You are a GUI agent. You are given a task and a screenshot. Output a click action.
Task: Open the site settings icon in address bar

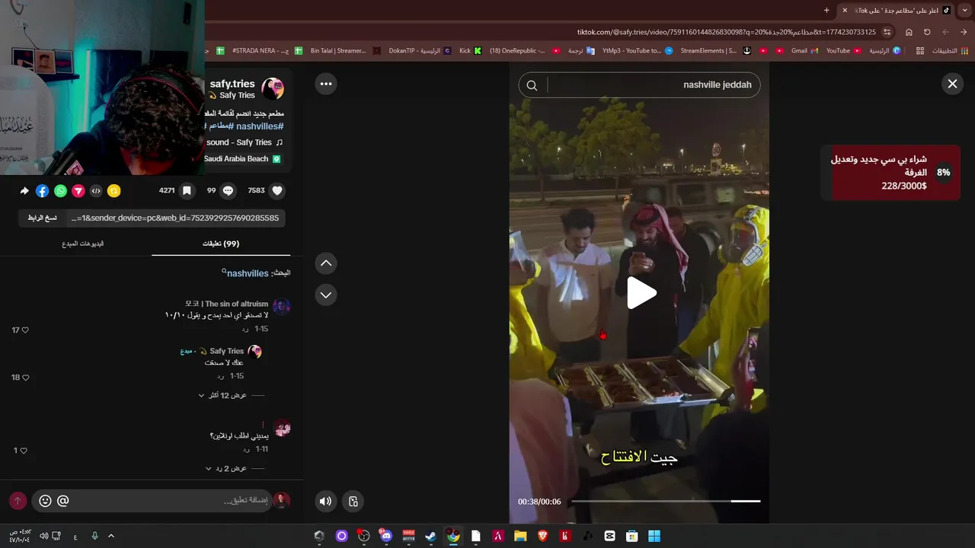(887, 32)
